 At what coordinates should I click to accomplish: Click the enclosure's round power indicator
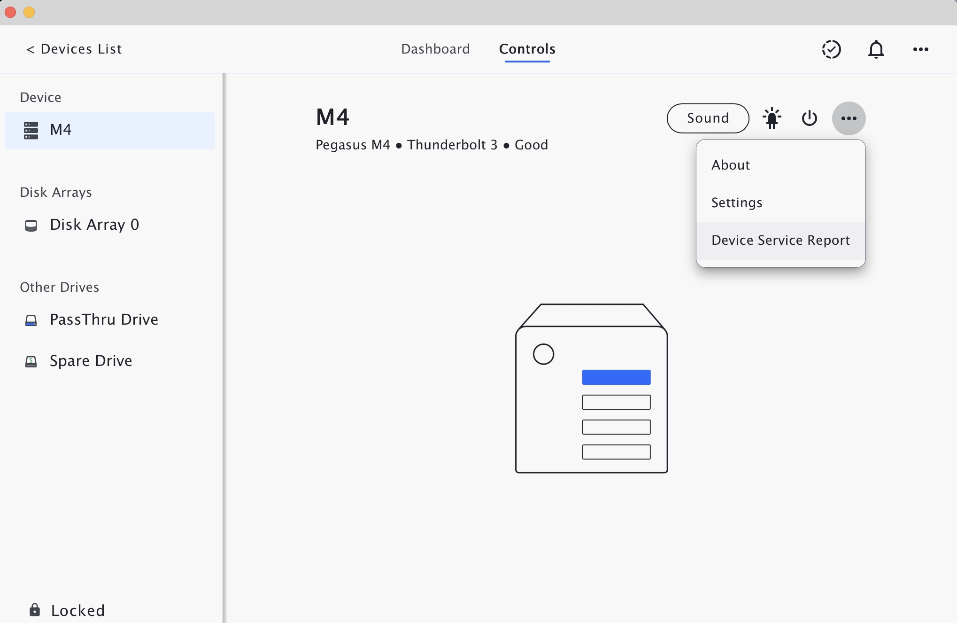(543, 354)
